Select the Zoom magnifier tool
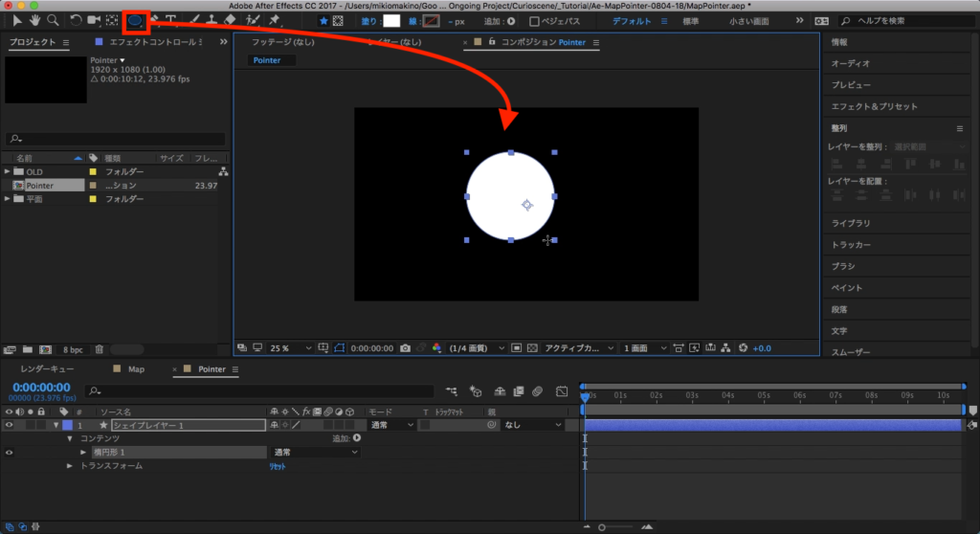This screenshot has height=534, width=980. [x=53, y=19]
